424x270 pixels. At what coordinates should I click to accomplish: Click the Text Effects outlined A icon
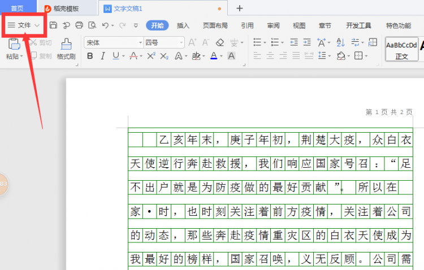pos(178,56)
